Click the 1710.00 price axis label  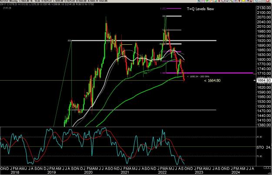[x=264, y=73]
